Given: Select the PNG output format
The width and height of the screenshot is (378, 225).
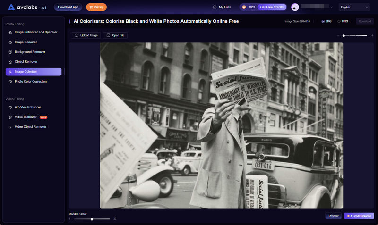Looking at the screenshot, I should (x=339, y=21).
